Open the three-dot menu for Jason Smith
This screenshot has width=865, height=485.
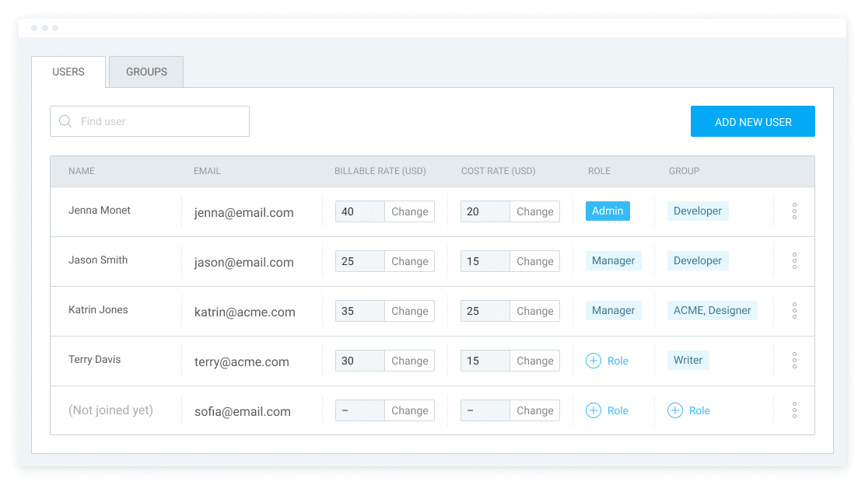[x=794, y=261]
